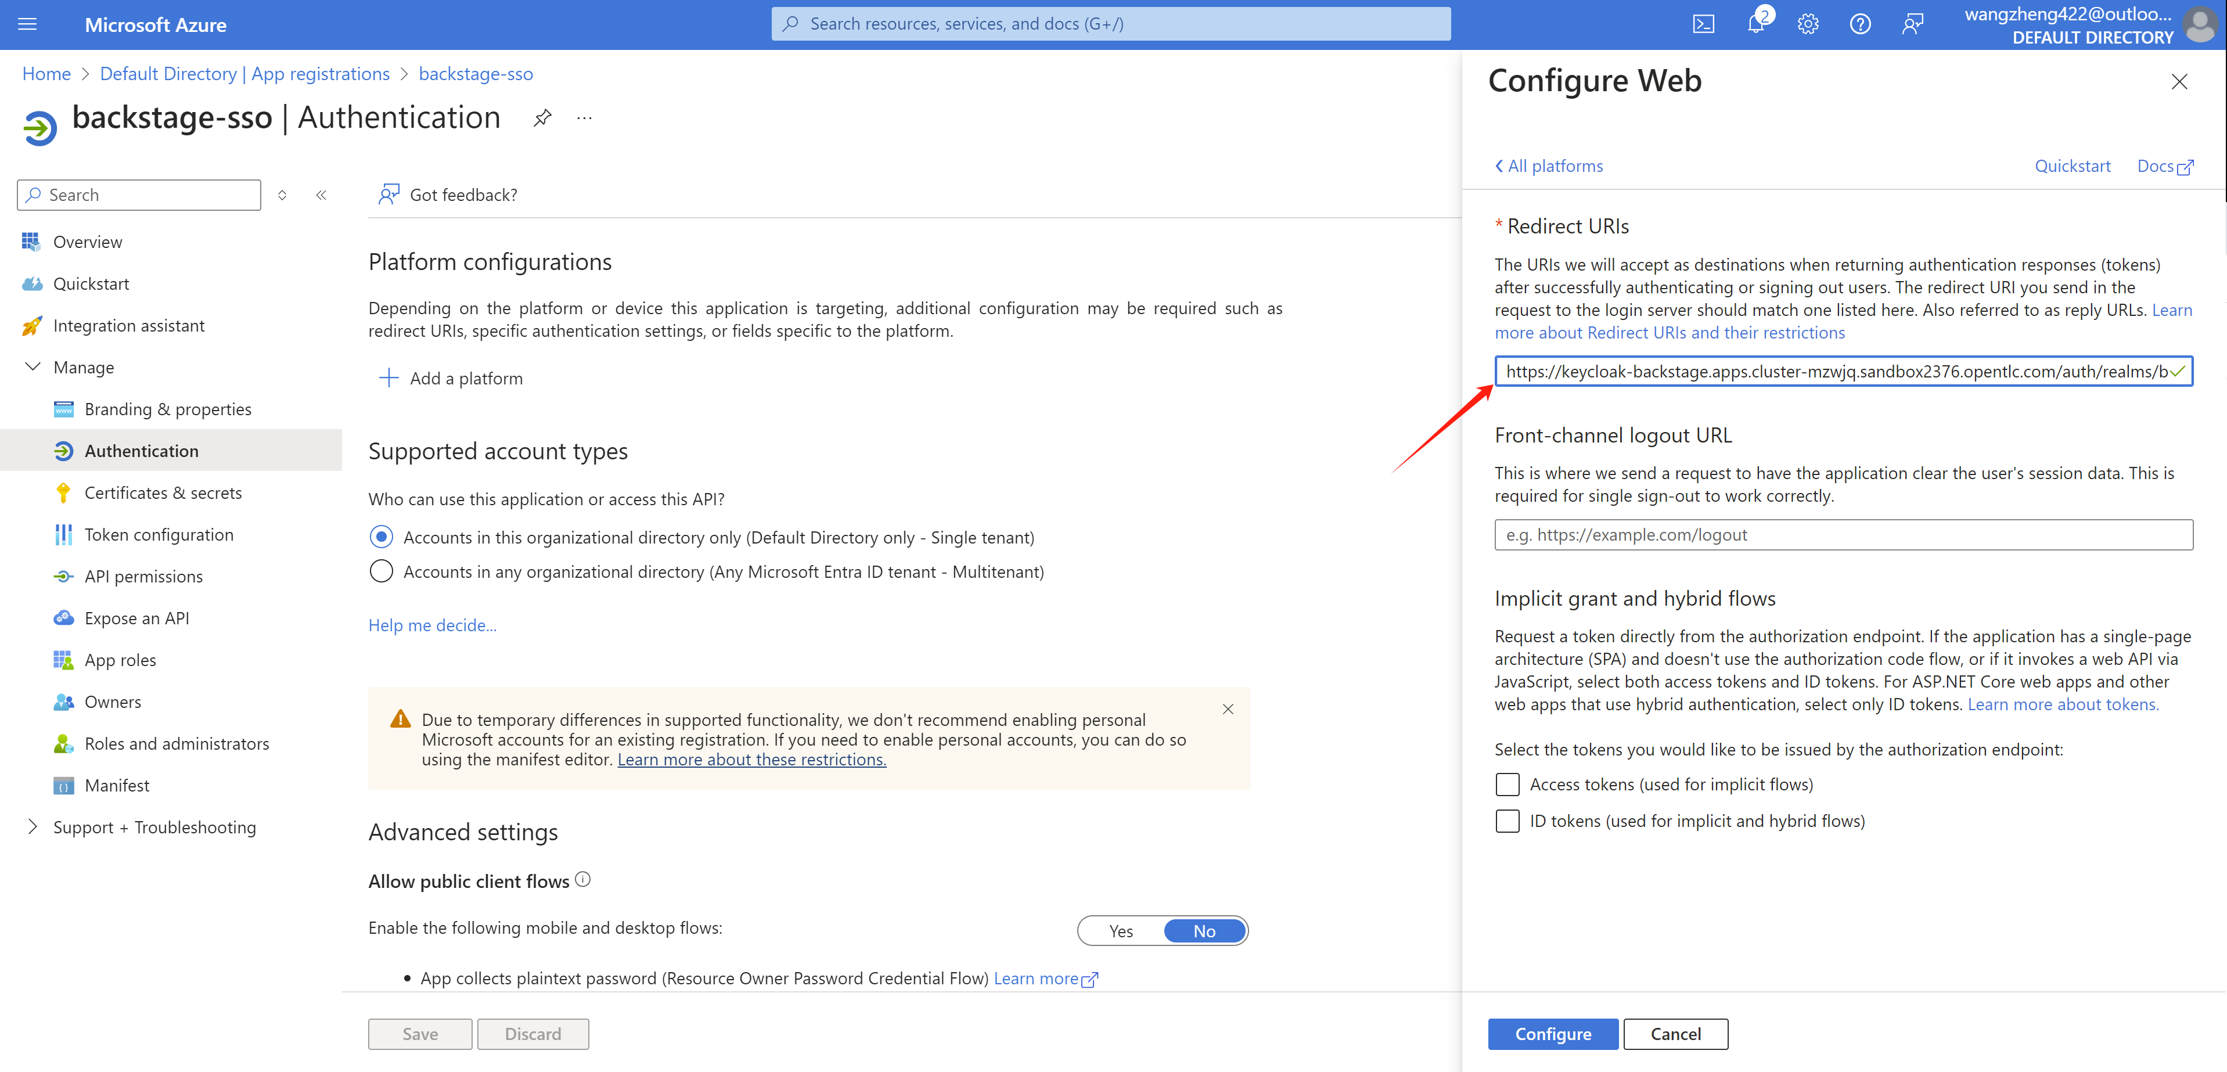Open the notifications bell
The width and height of the screenshot is (2227, 1072).
(1755, 24)
